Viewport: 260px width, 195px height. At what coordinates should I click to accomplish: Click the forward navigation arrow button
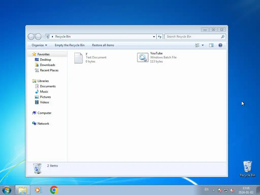38,37
